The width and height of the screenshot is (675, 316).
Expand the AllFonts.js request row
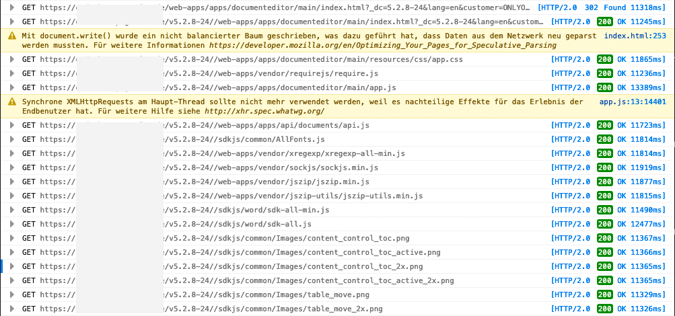[x=12, y=139]
